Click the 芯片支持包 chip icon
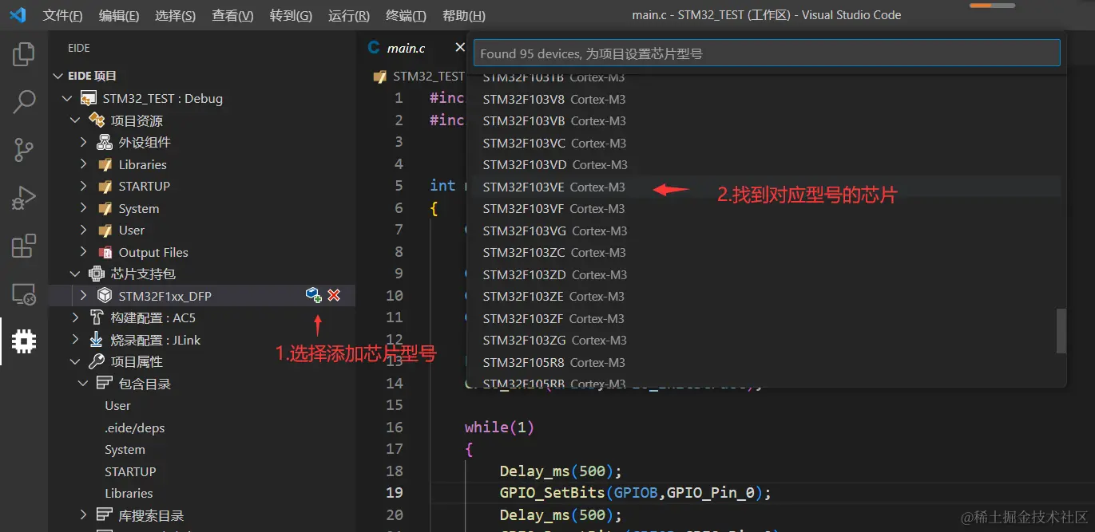 pos(97,274)
